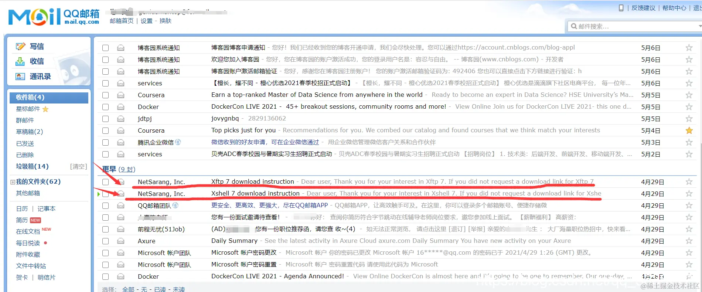Click verified badge next to QQ邮箱团队
The height and width of the screenshot is (292, 702).
(x=175, y=205)
